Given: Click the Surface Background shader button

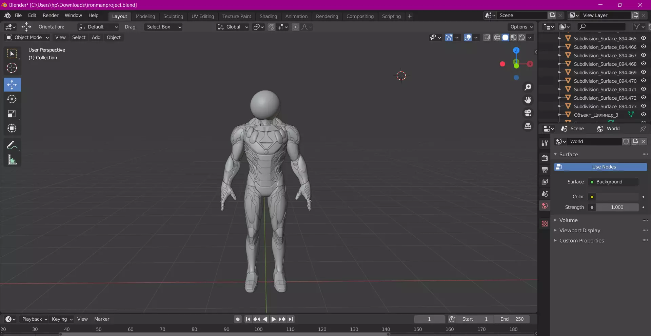Looking at the screenshot, I should (x=613, y=182).
